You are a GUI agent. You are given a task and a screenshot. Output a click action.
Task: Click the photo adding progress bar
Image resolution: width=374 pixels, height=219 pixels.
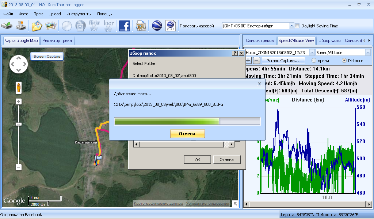pos(187,121)
